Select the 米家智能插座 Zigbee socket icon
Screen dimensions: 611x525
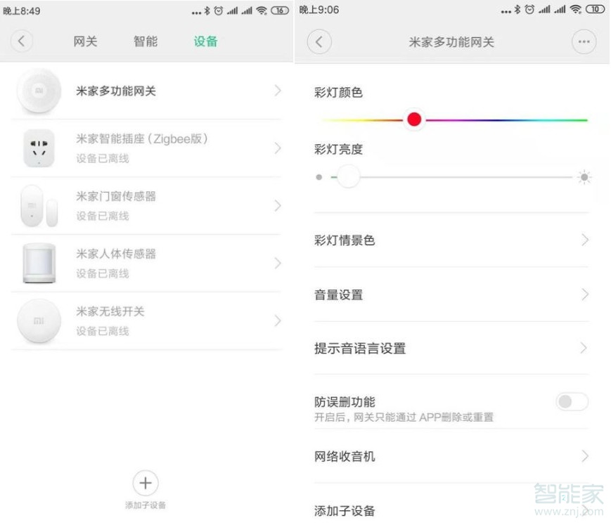coord(39,148)
